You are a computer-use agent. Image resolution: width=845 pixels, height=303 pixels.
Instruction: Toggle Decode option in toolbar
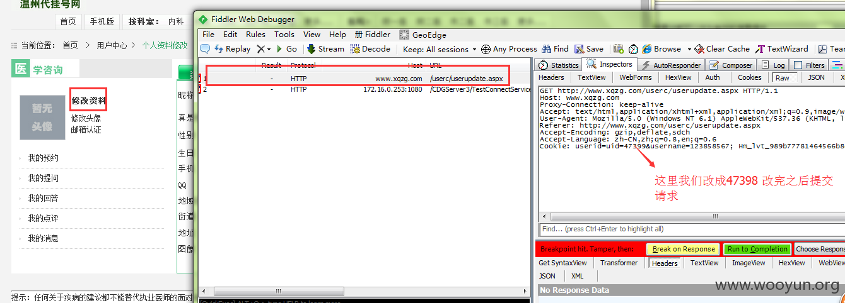(371, 48)
